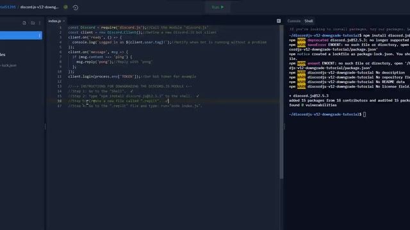Open the package-lock.json file
The width and height of the screenshot is (410, 230).
(8, 65)
